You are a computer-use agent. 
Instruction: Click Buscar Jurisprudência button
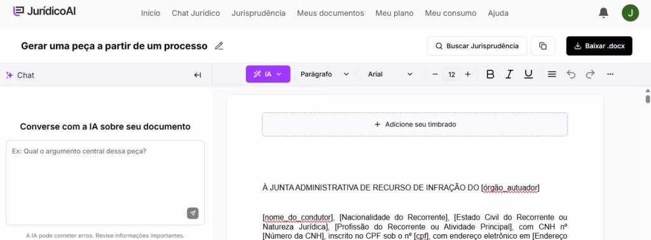point(477,46)
